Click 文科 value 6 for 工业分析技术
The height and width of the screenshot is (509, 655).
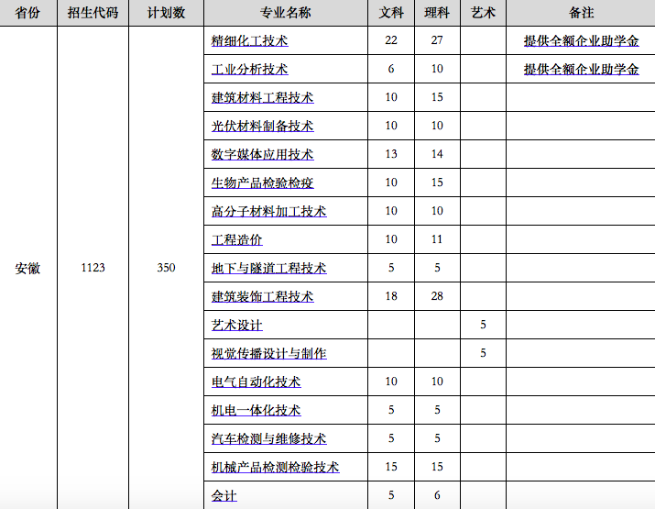pos(391,69)
